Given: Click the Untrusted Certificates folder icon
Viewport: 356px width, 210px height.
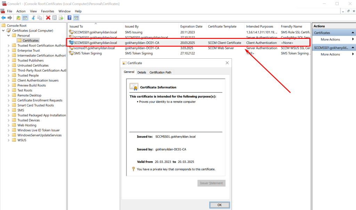Looking at the screenshot, I should 14,65.
